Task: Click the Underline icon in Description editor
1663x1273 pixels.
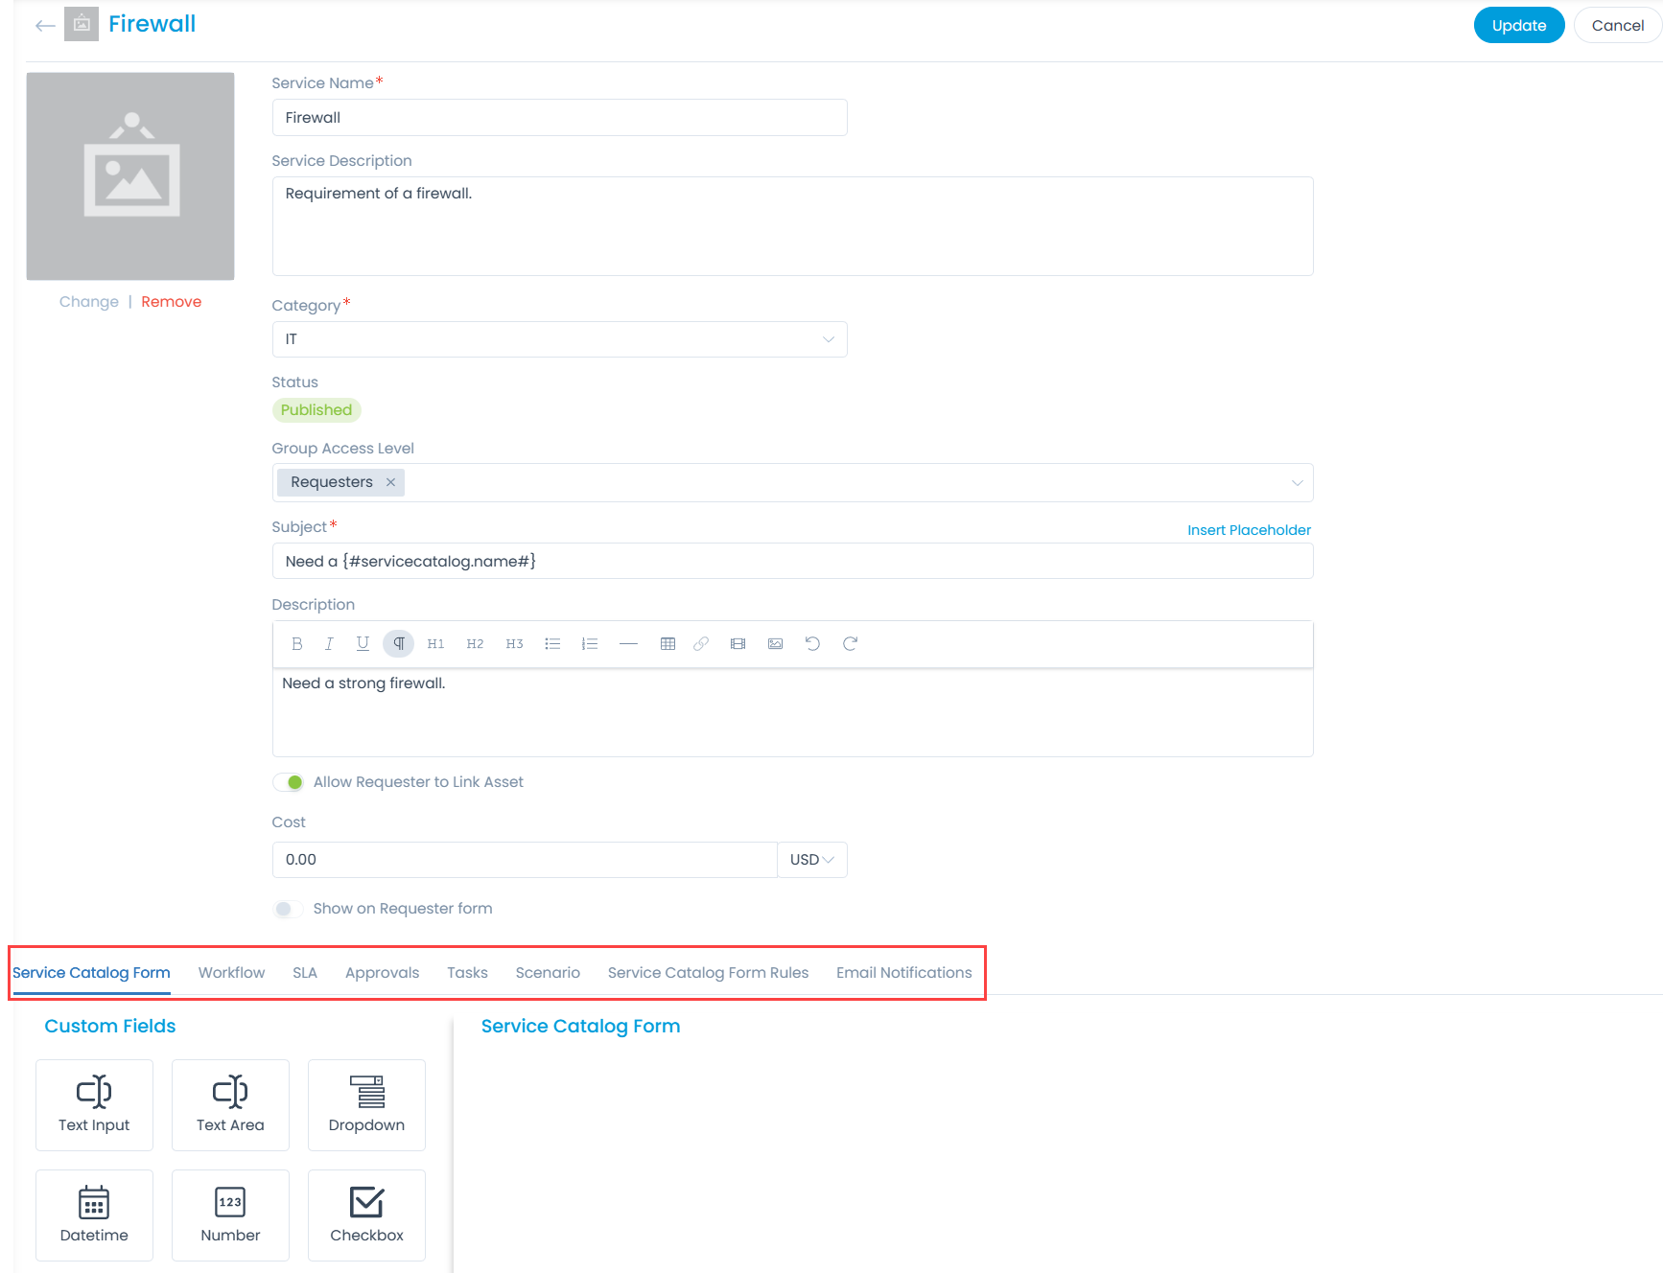Action: point(363,643)
